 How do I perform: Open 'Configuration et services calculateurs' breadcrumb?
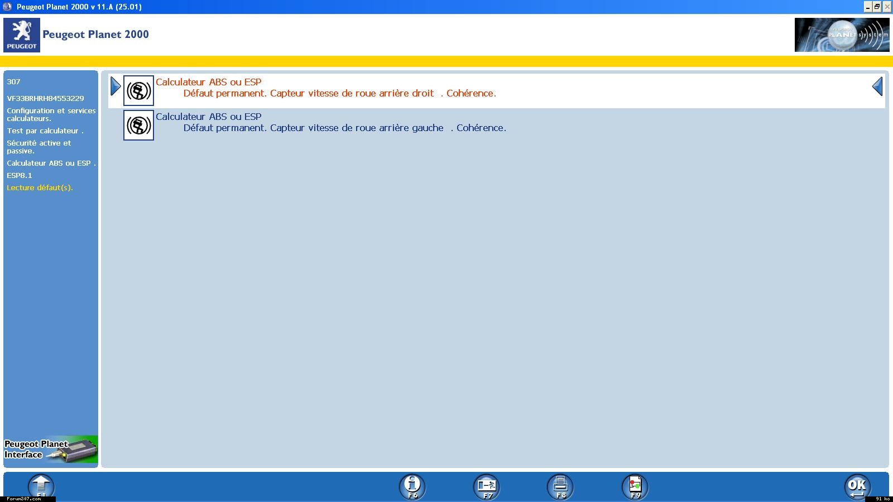point(51,114)
